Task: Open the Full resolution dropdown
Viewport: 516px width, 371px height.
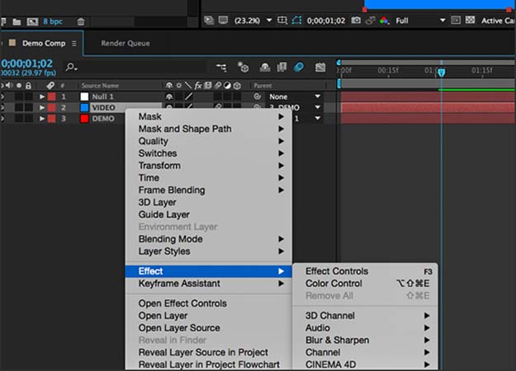Action: click(423, 20)
